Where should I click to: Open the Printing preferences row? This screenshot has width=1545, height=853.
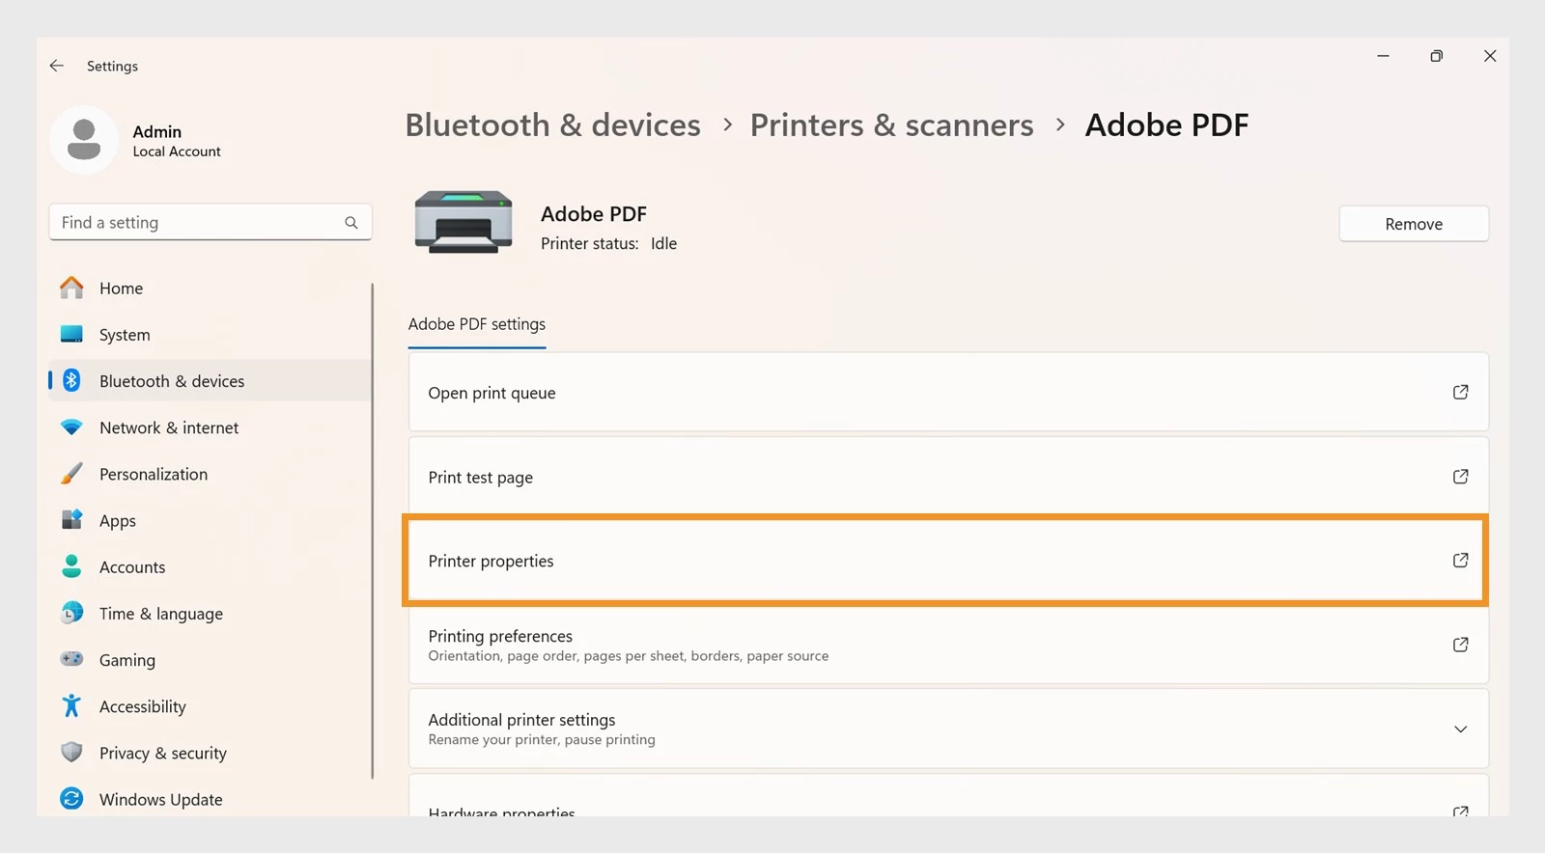(x=948, y=645)
